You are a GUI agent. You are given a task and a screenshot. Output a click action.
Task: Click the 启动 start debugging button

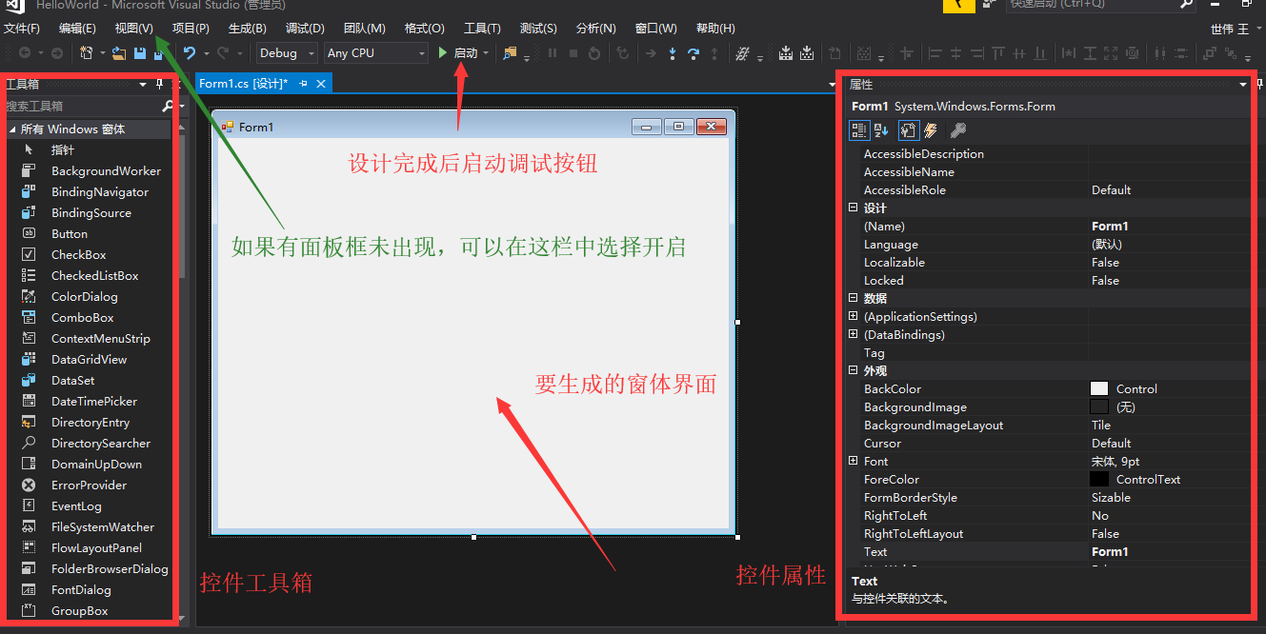coord(459,53)
